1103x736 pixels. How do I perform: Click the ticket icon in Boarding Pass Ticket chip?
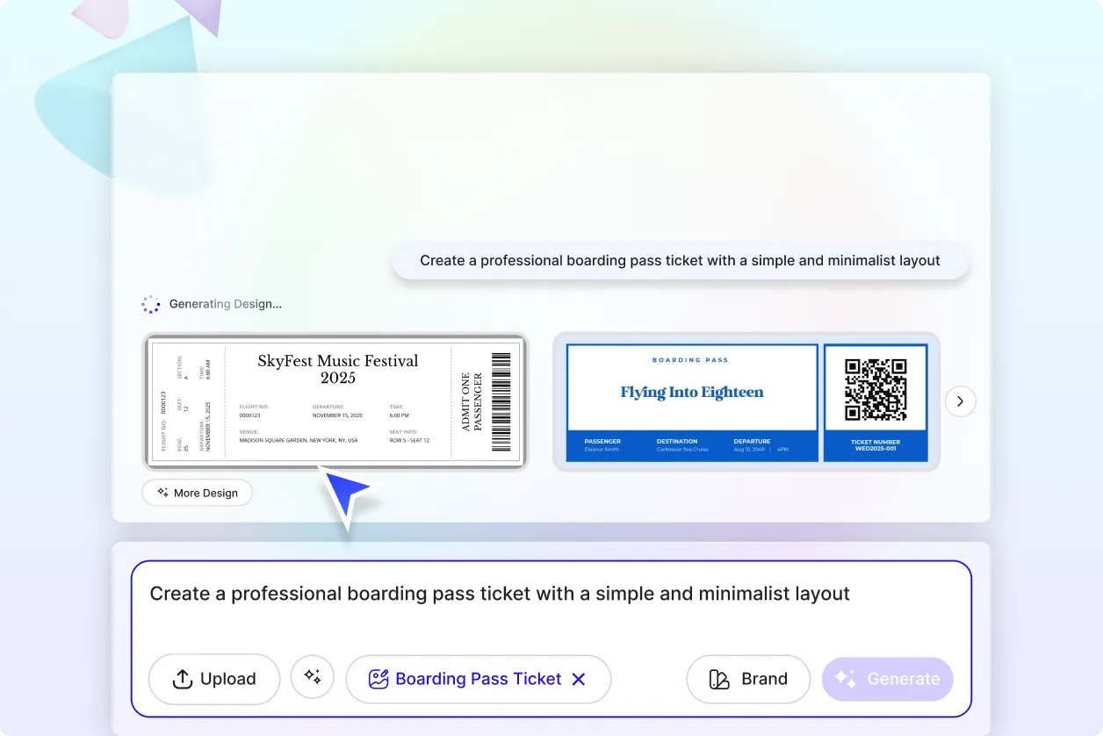coord(378,678)
